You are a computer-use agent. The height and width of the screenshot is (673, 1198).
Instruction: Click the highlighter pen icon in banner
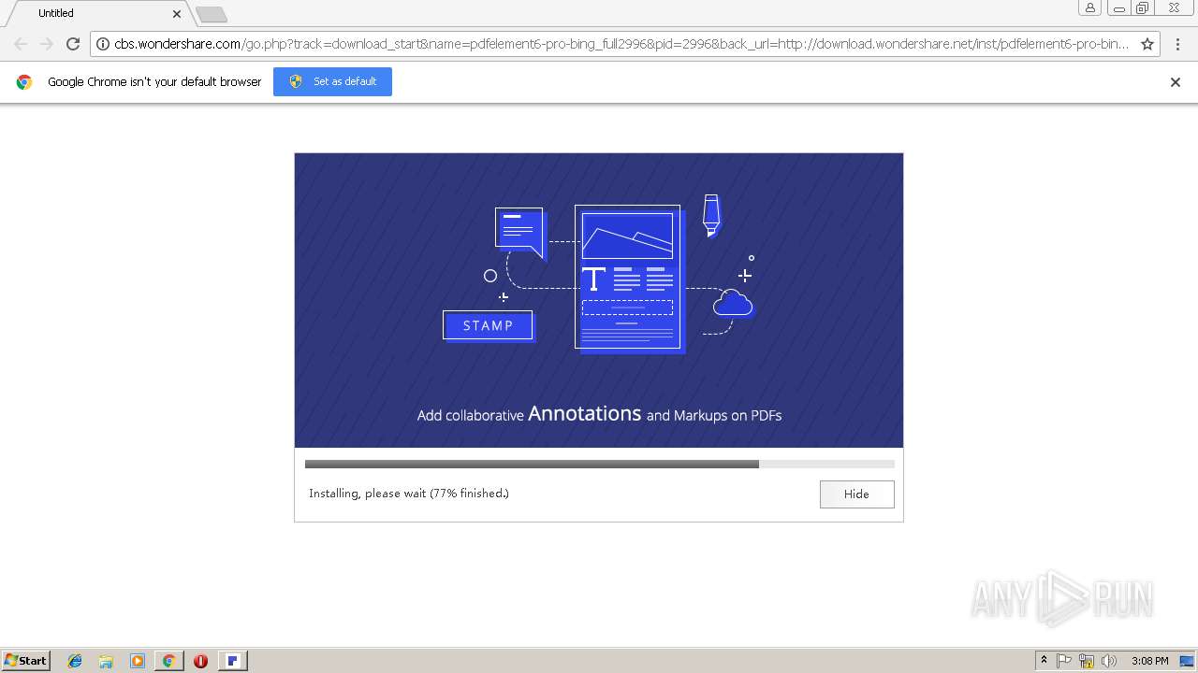[x=710, y=215]
